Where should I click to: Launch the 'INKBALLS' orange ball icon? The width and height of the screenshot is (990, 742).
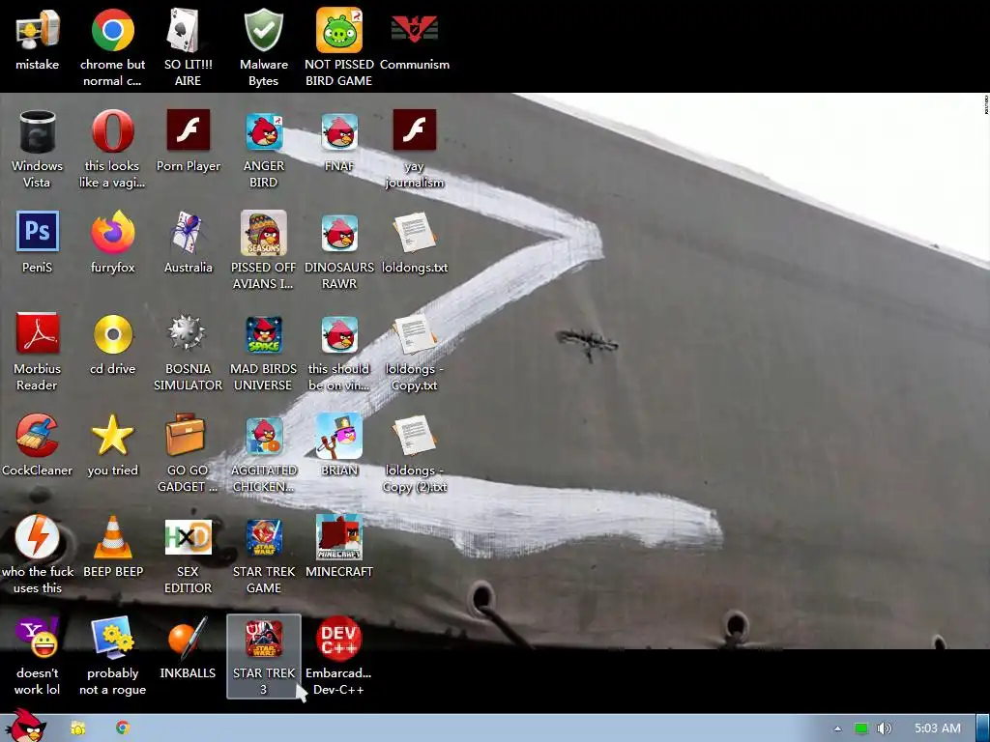click(188, 638)
